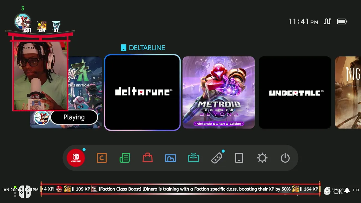Click the avatar with x14 counter

click(x=42, y=27)
